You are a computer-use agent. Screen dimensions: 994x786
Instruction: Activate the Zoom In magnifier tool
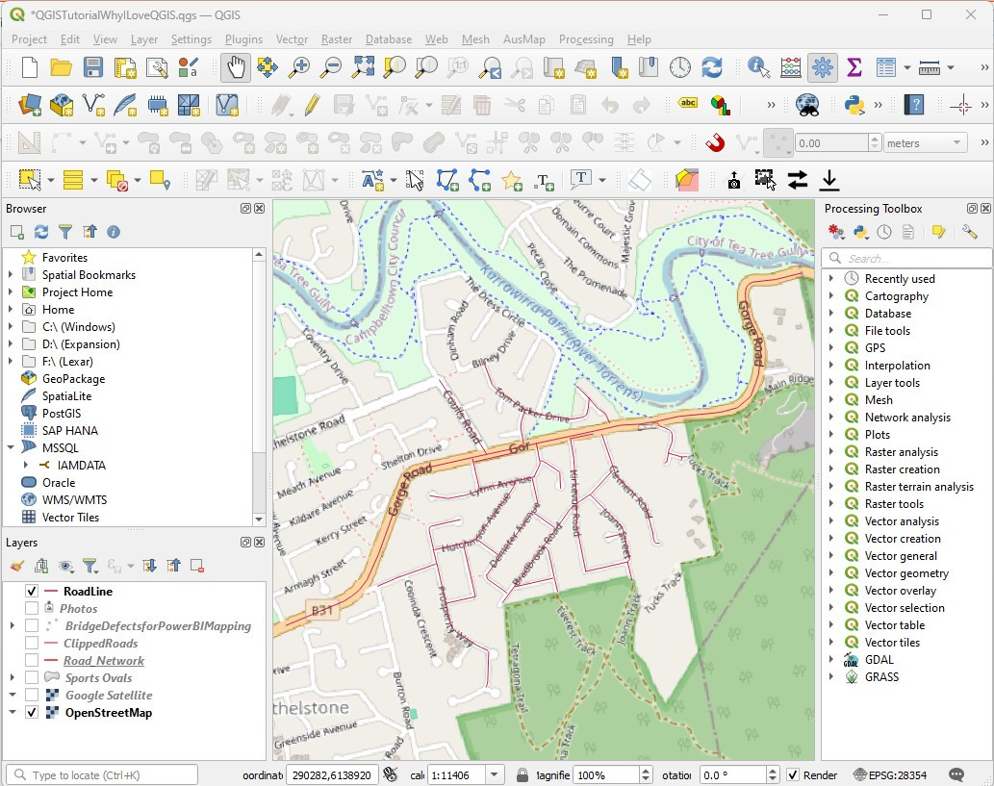(x=298, y=67)
